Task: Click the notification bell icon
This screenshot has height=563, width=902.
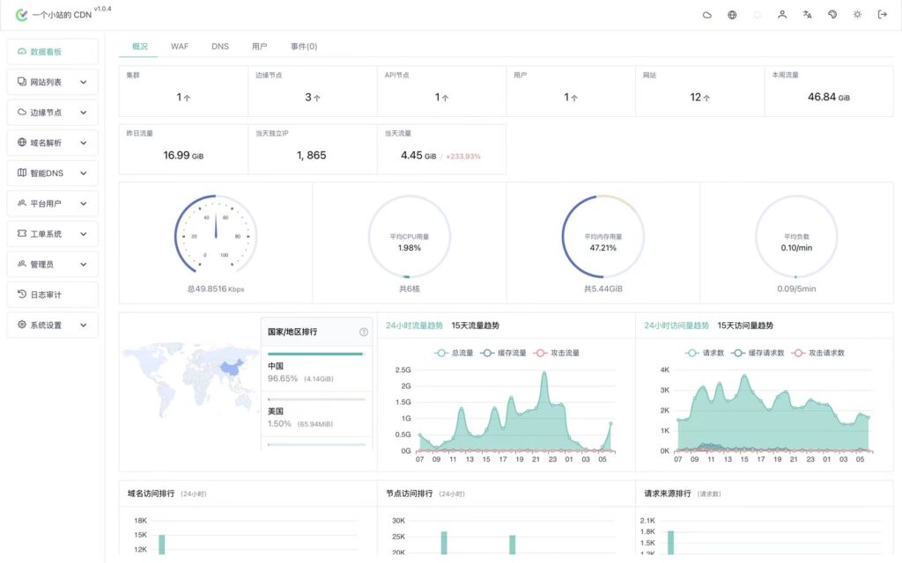Action: pyautogui.click(x=757, y=15)
